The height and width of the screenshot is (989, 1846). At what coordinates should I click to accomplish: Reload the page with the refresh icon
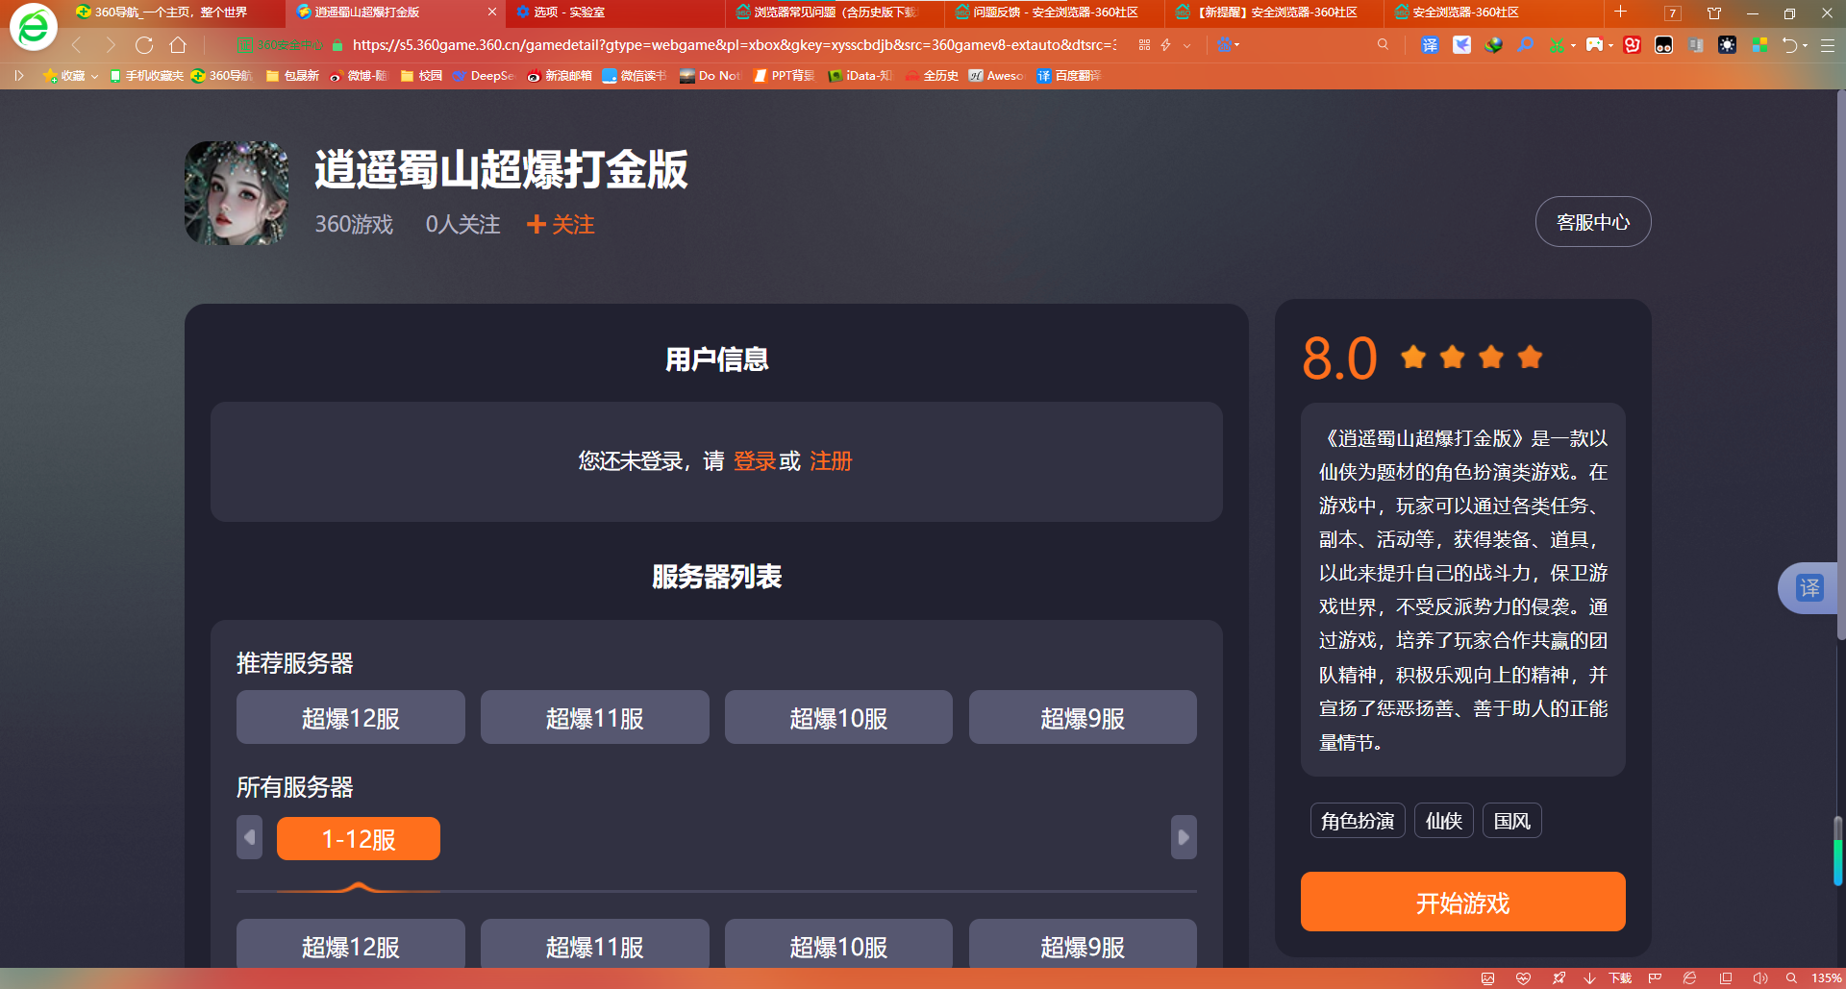(144, 45)
